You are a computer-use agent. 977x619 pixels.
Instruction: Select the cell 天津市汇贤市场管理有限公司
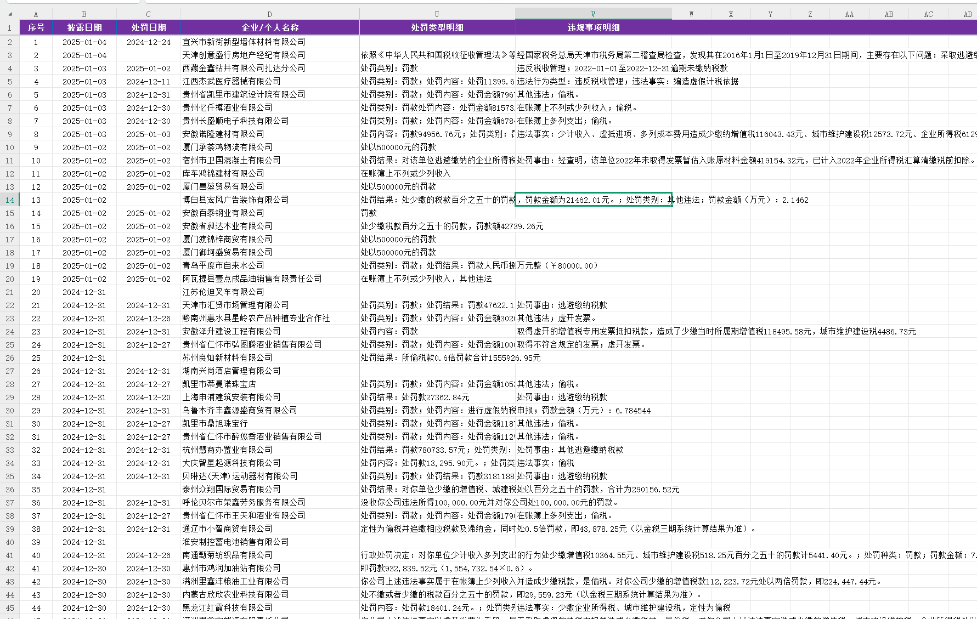pos(269,305)
